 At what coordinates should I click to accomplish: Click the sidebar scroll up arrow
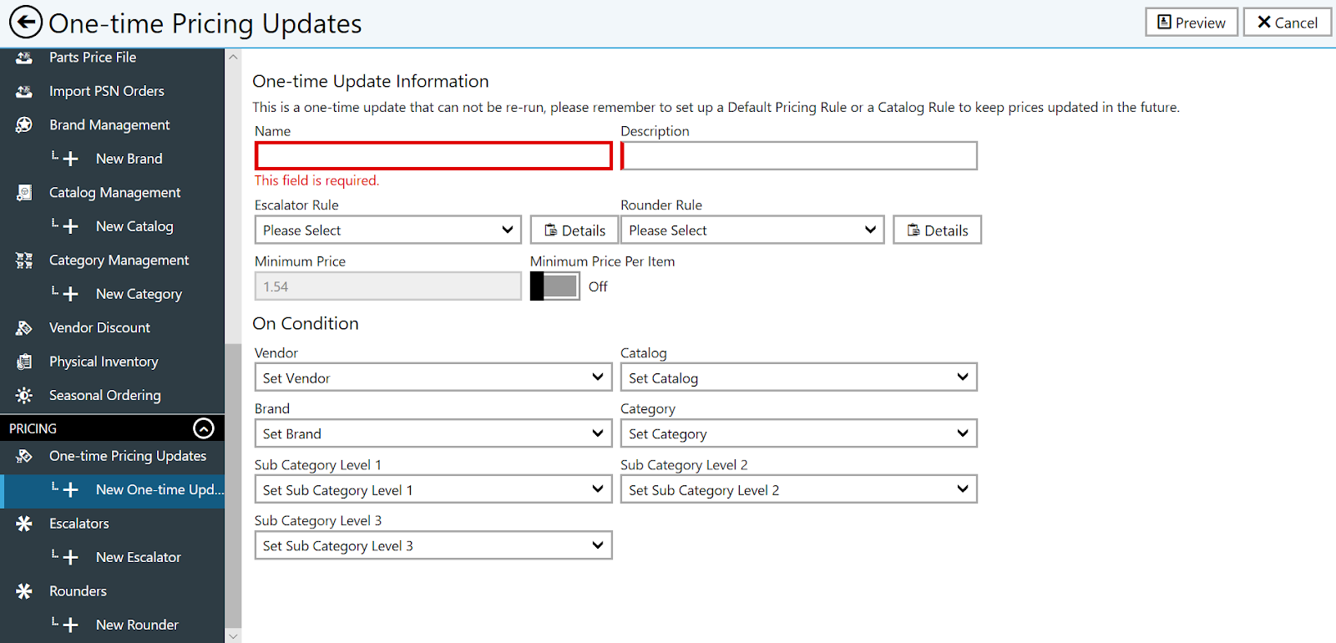point(233,57)
